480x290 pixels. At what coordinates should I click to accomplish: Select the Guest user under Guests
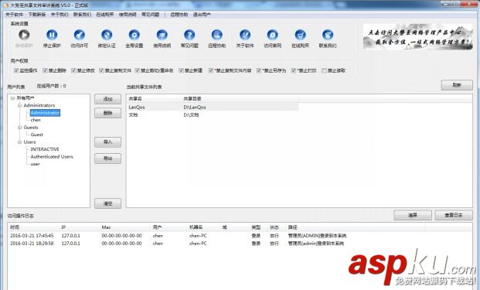(37, 135)
